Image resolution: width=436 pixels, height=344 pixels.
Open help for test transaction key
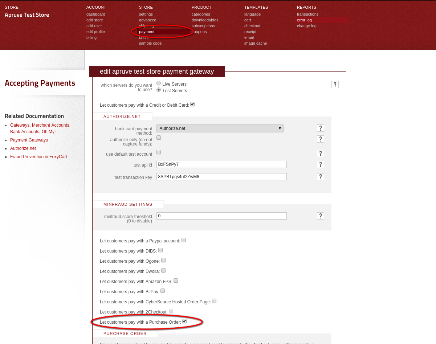tap(320, 177)
